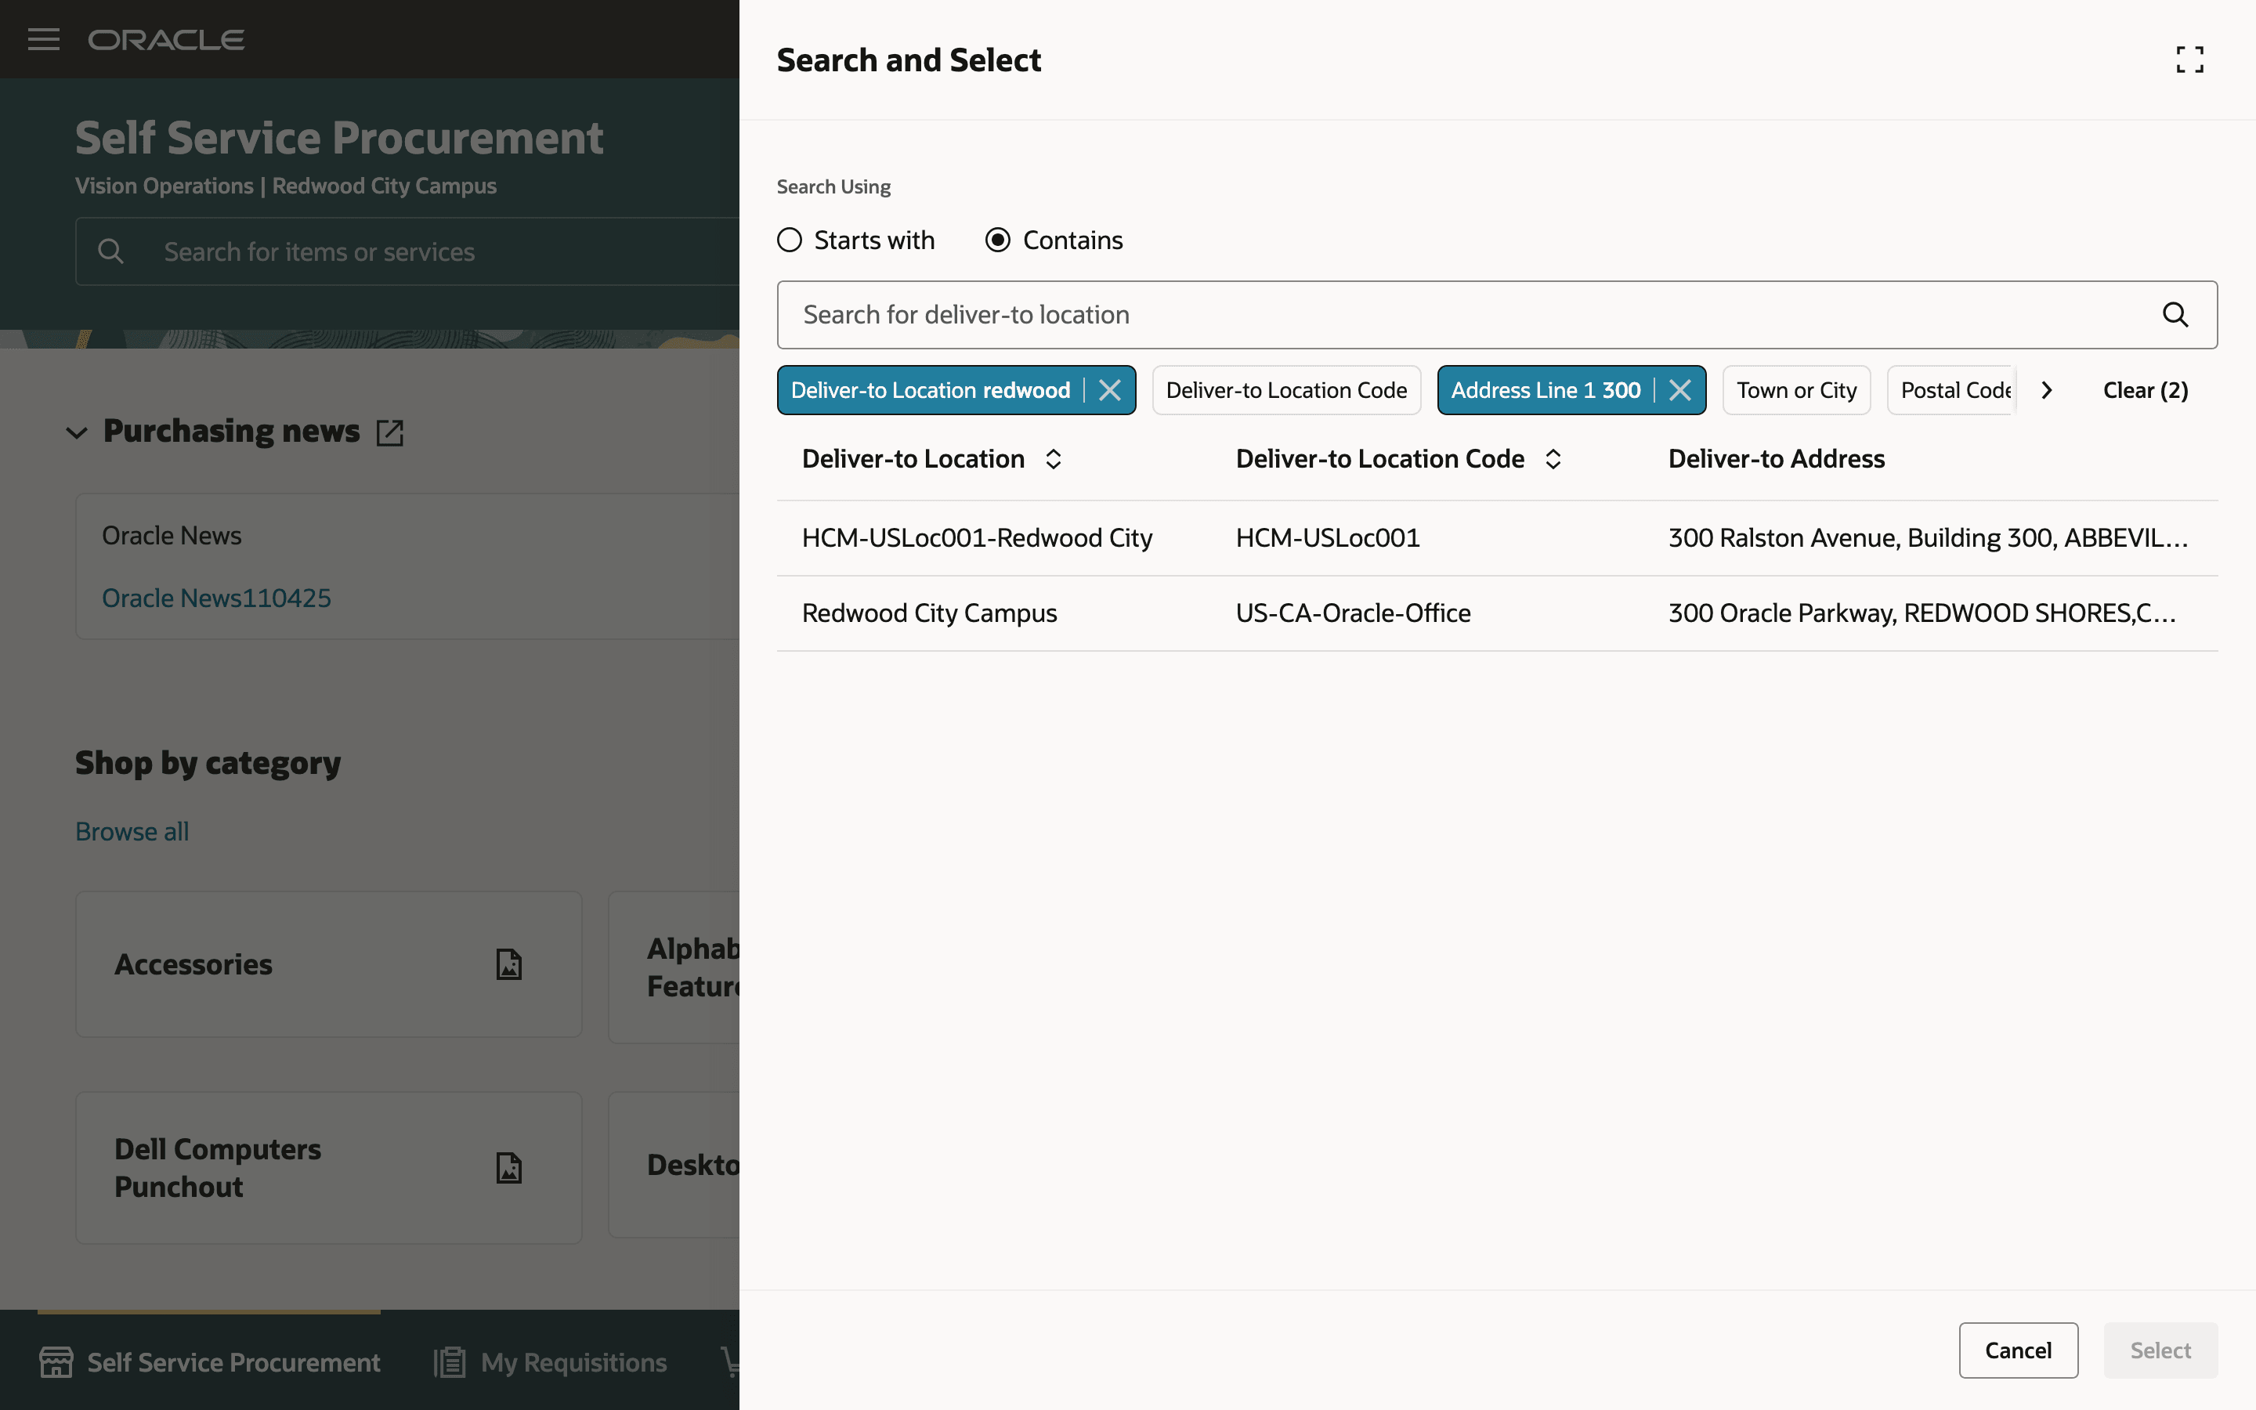
Task: Click the magnifier icon in deliver-to search
Action: 2175,315
